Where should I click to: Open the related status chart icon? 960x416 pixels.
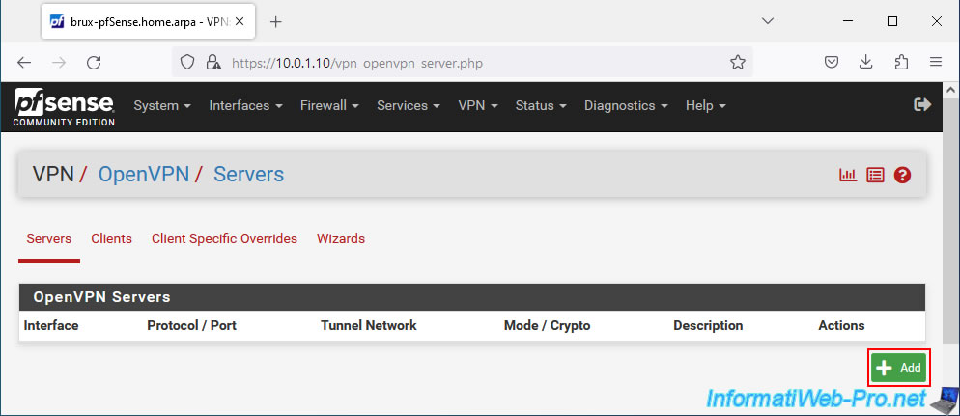click(847, 175)
